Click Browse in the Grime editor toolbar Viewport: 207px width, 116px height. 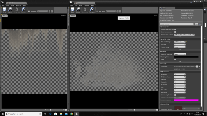point(78,10)
